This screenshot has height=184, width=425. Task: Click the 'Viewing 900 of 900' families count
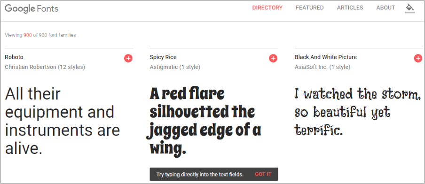40,35
